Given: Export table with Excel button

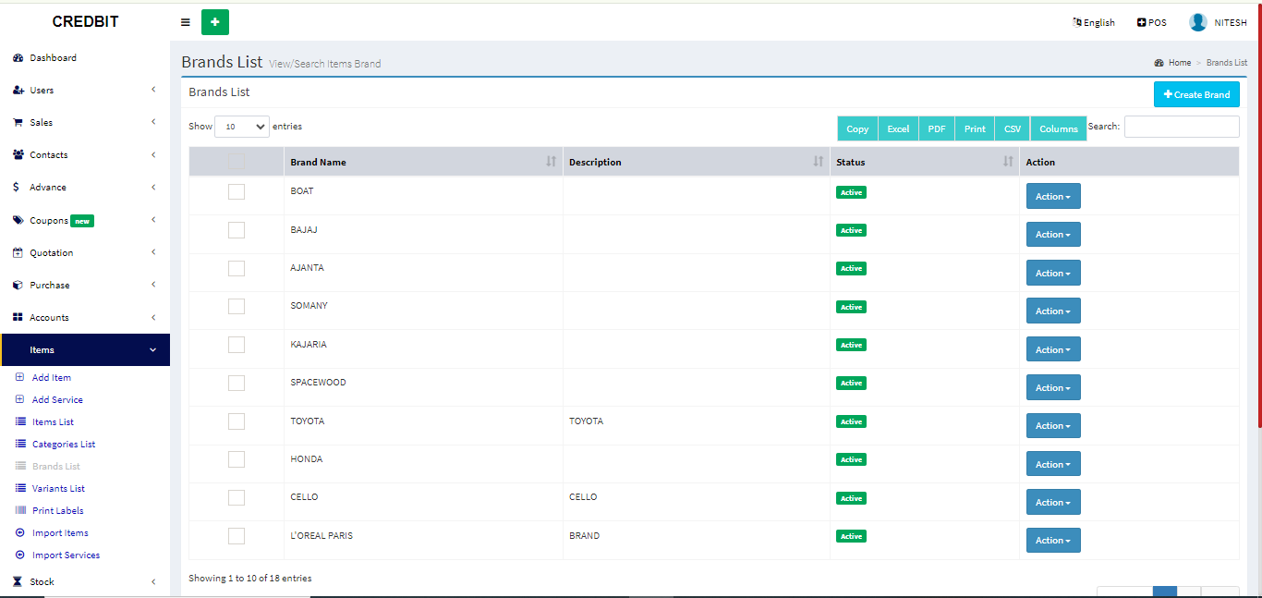Looking at the screenshot, I should 898,128.
